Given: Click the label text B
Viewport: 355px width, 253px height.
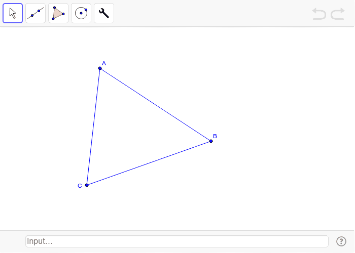Looking at the screenshot, I should [x=215, y=136].
